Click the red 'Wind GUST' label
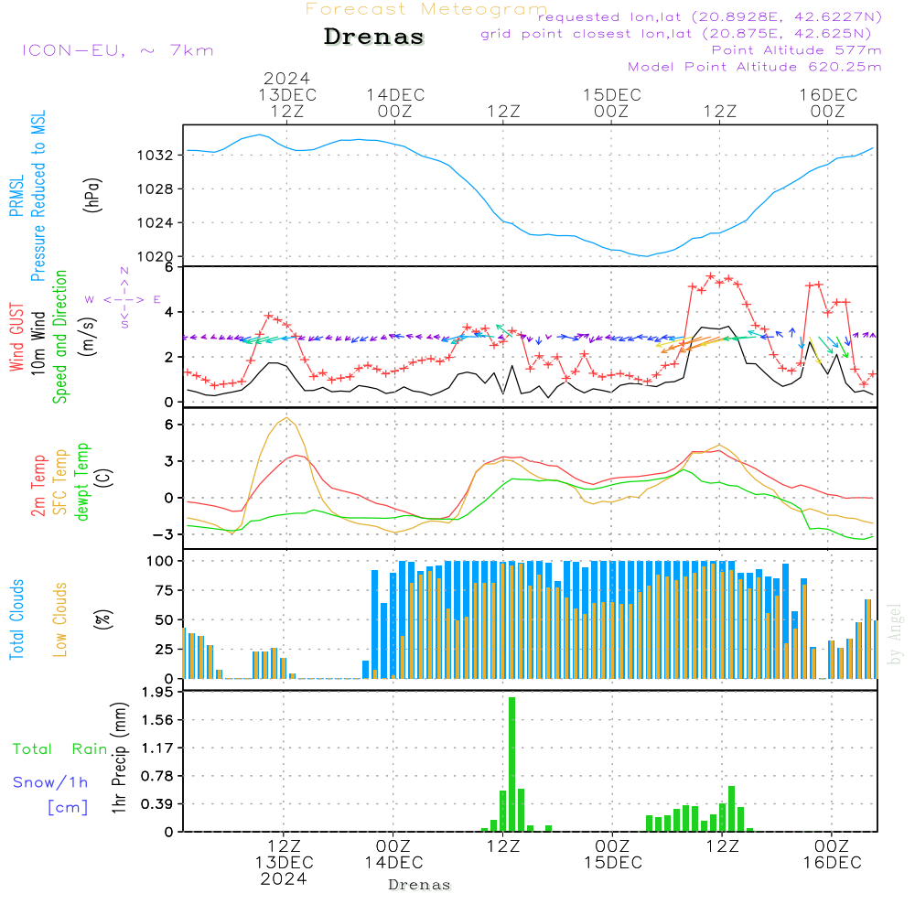915x915 pixels. pos(16,338)
